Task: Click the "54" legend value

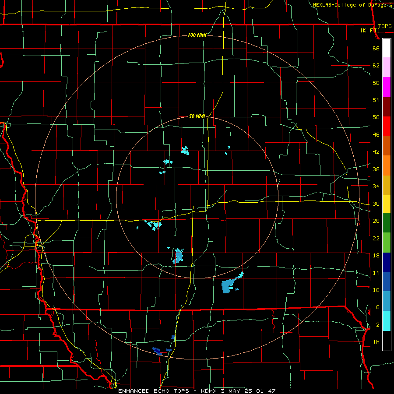Action: point(376,100)
